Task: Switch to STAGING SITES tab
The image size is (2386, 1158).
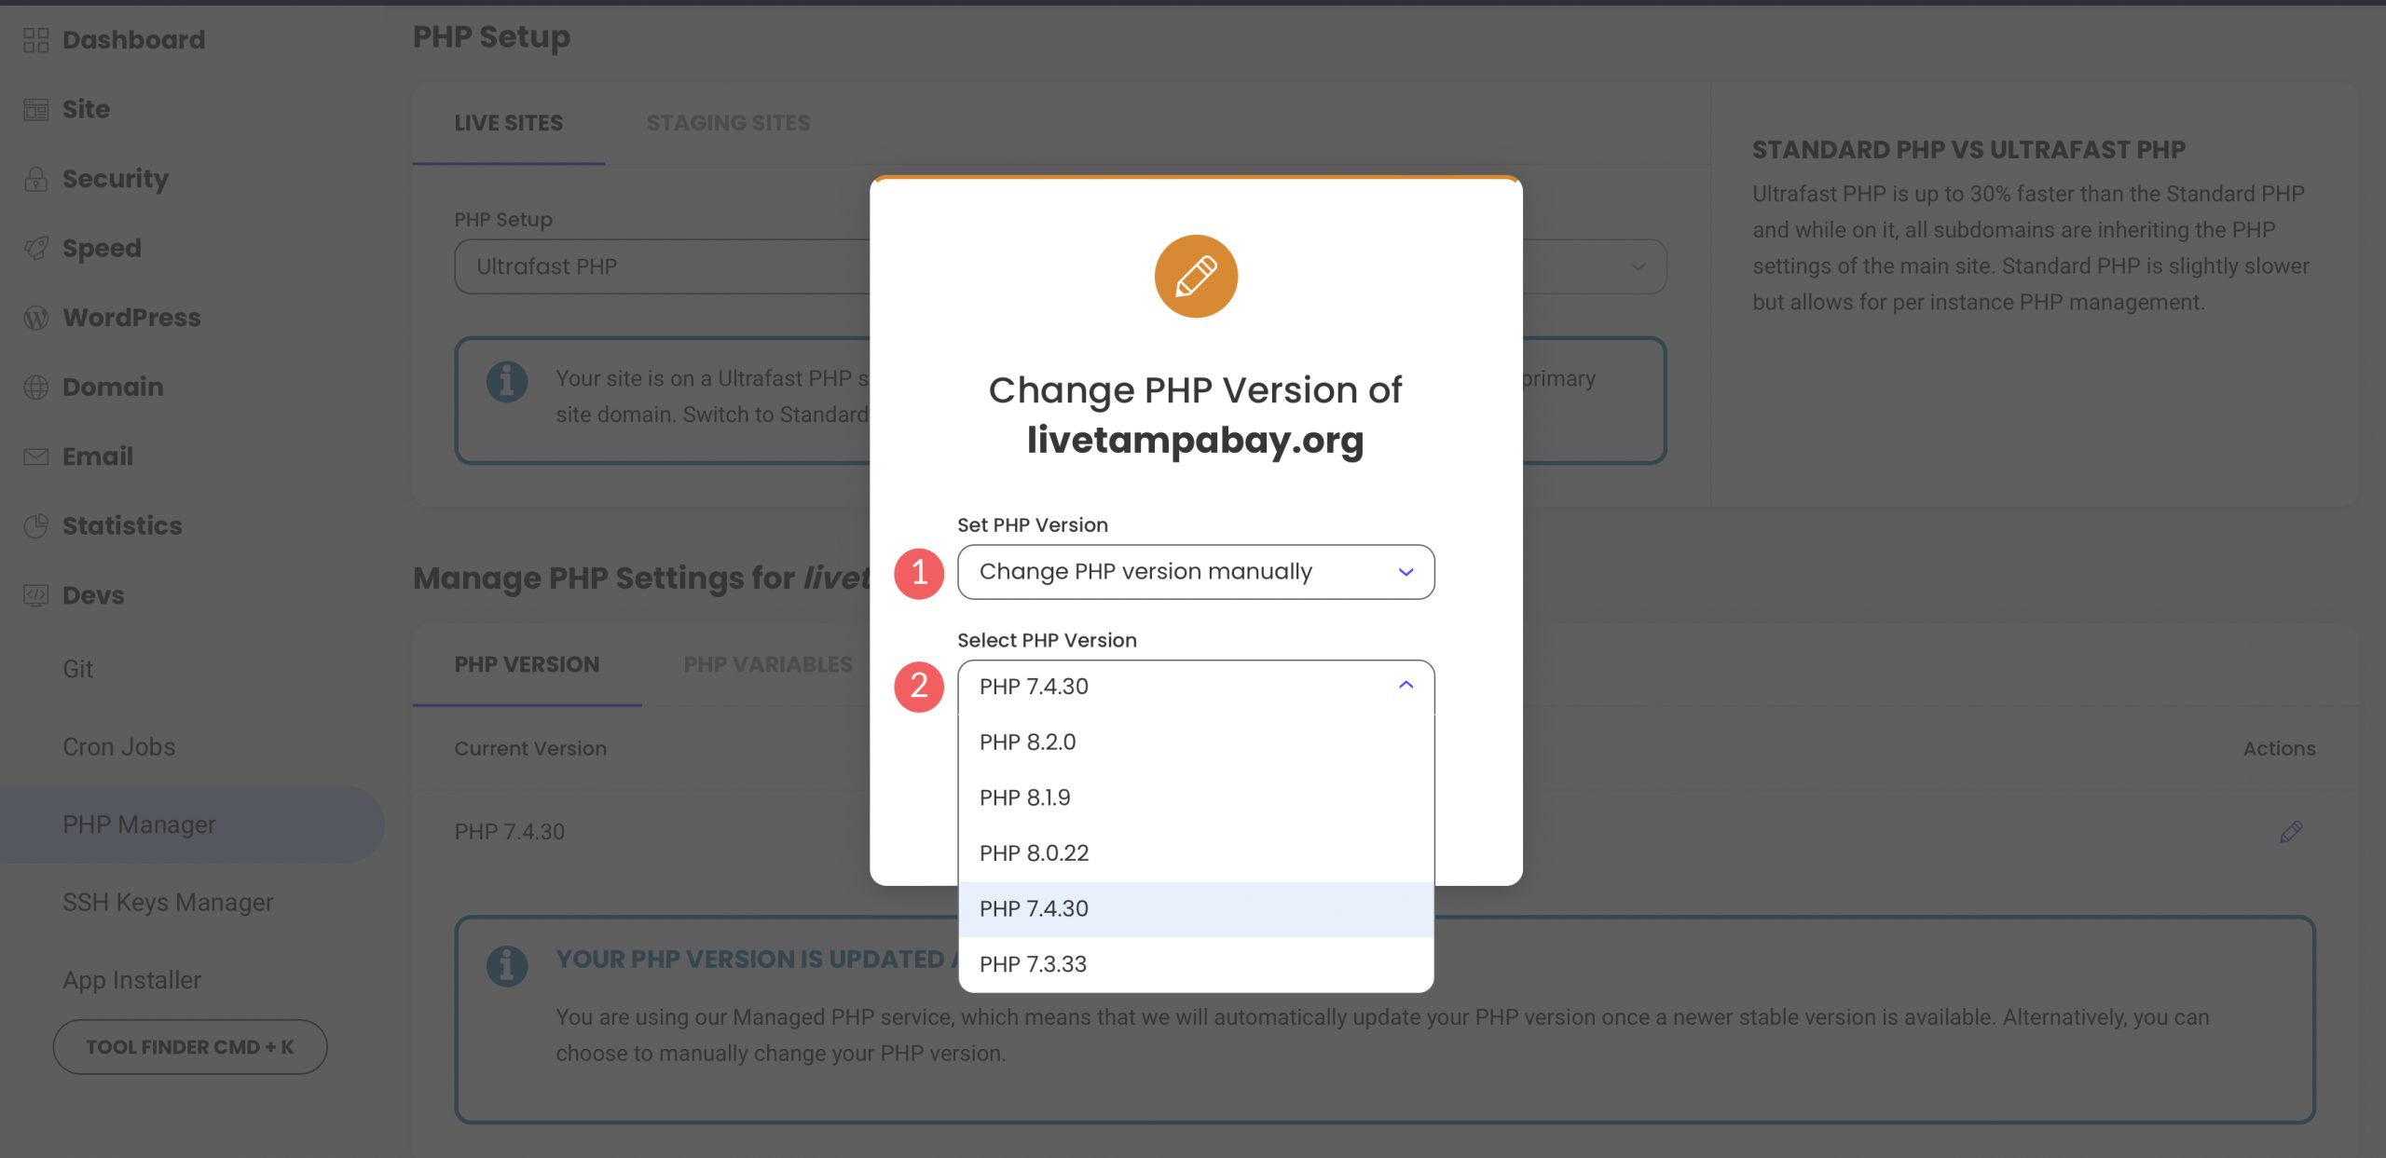Action: pyautogui.click(x=727, y=122)
